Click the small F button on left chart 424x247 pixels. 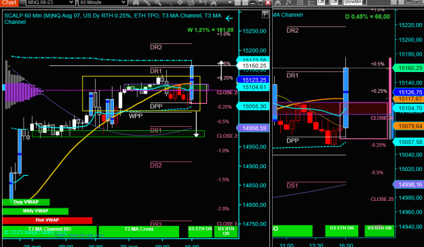pyautogui.click(x=265, y=15)
